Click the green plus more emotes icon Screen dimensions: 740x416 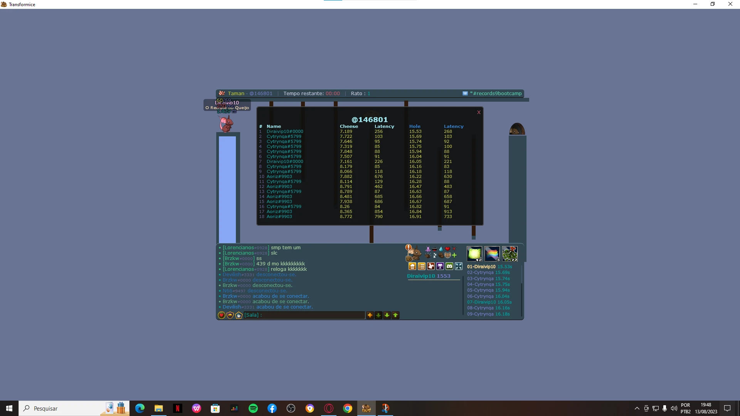coord(454,255)
